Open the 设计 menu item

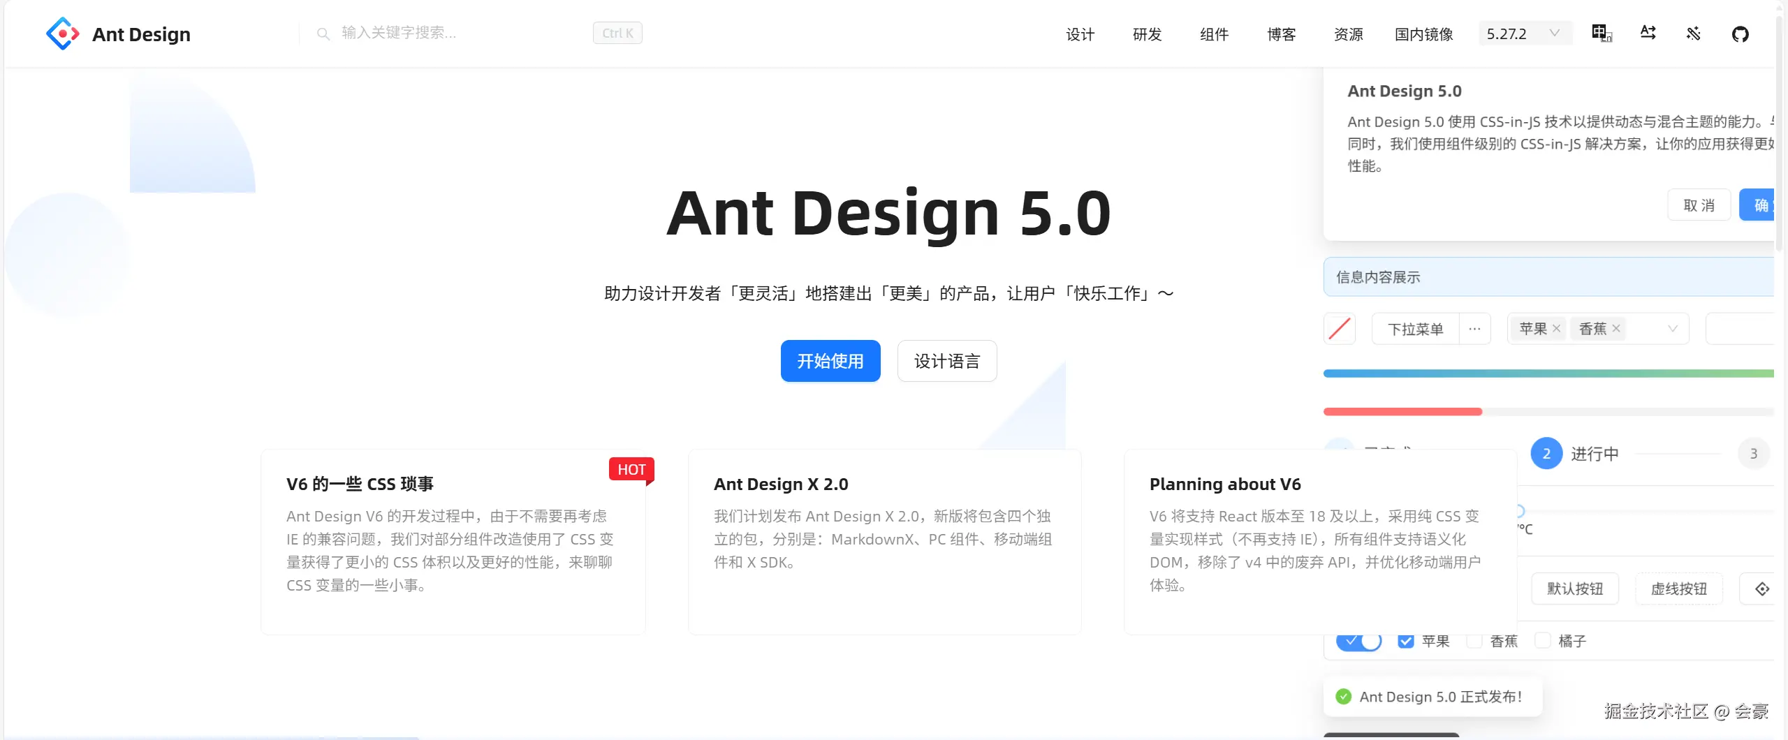1080,34
